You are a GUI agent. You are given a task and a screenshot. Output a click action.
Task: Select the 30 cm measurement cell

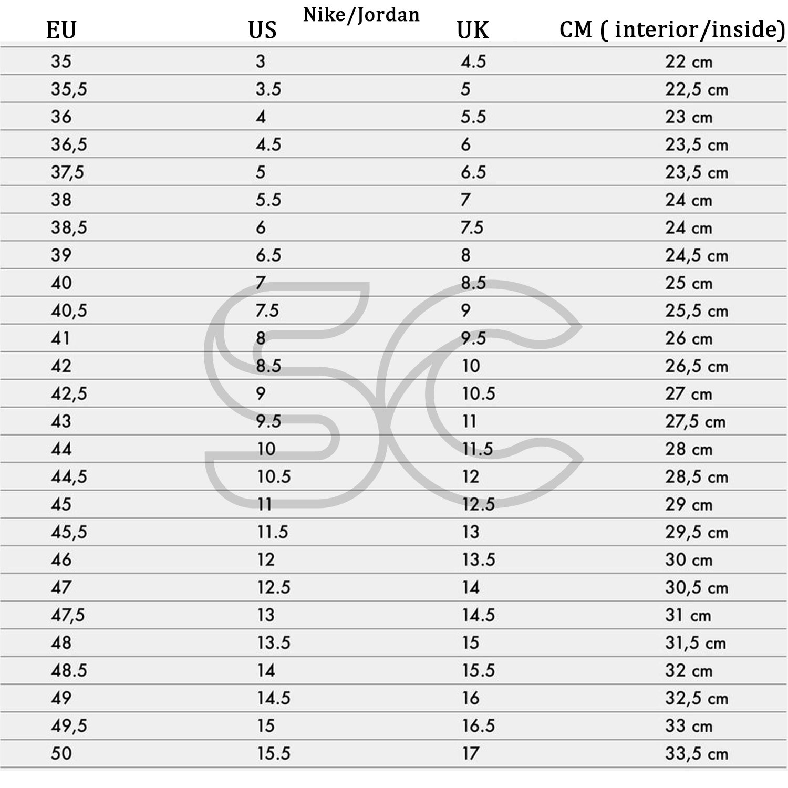tap(688, 560)
